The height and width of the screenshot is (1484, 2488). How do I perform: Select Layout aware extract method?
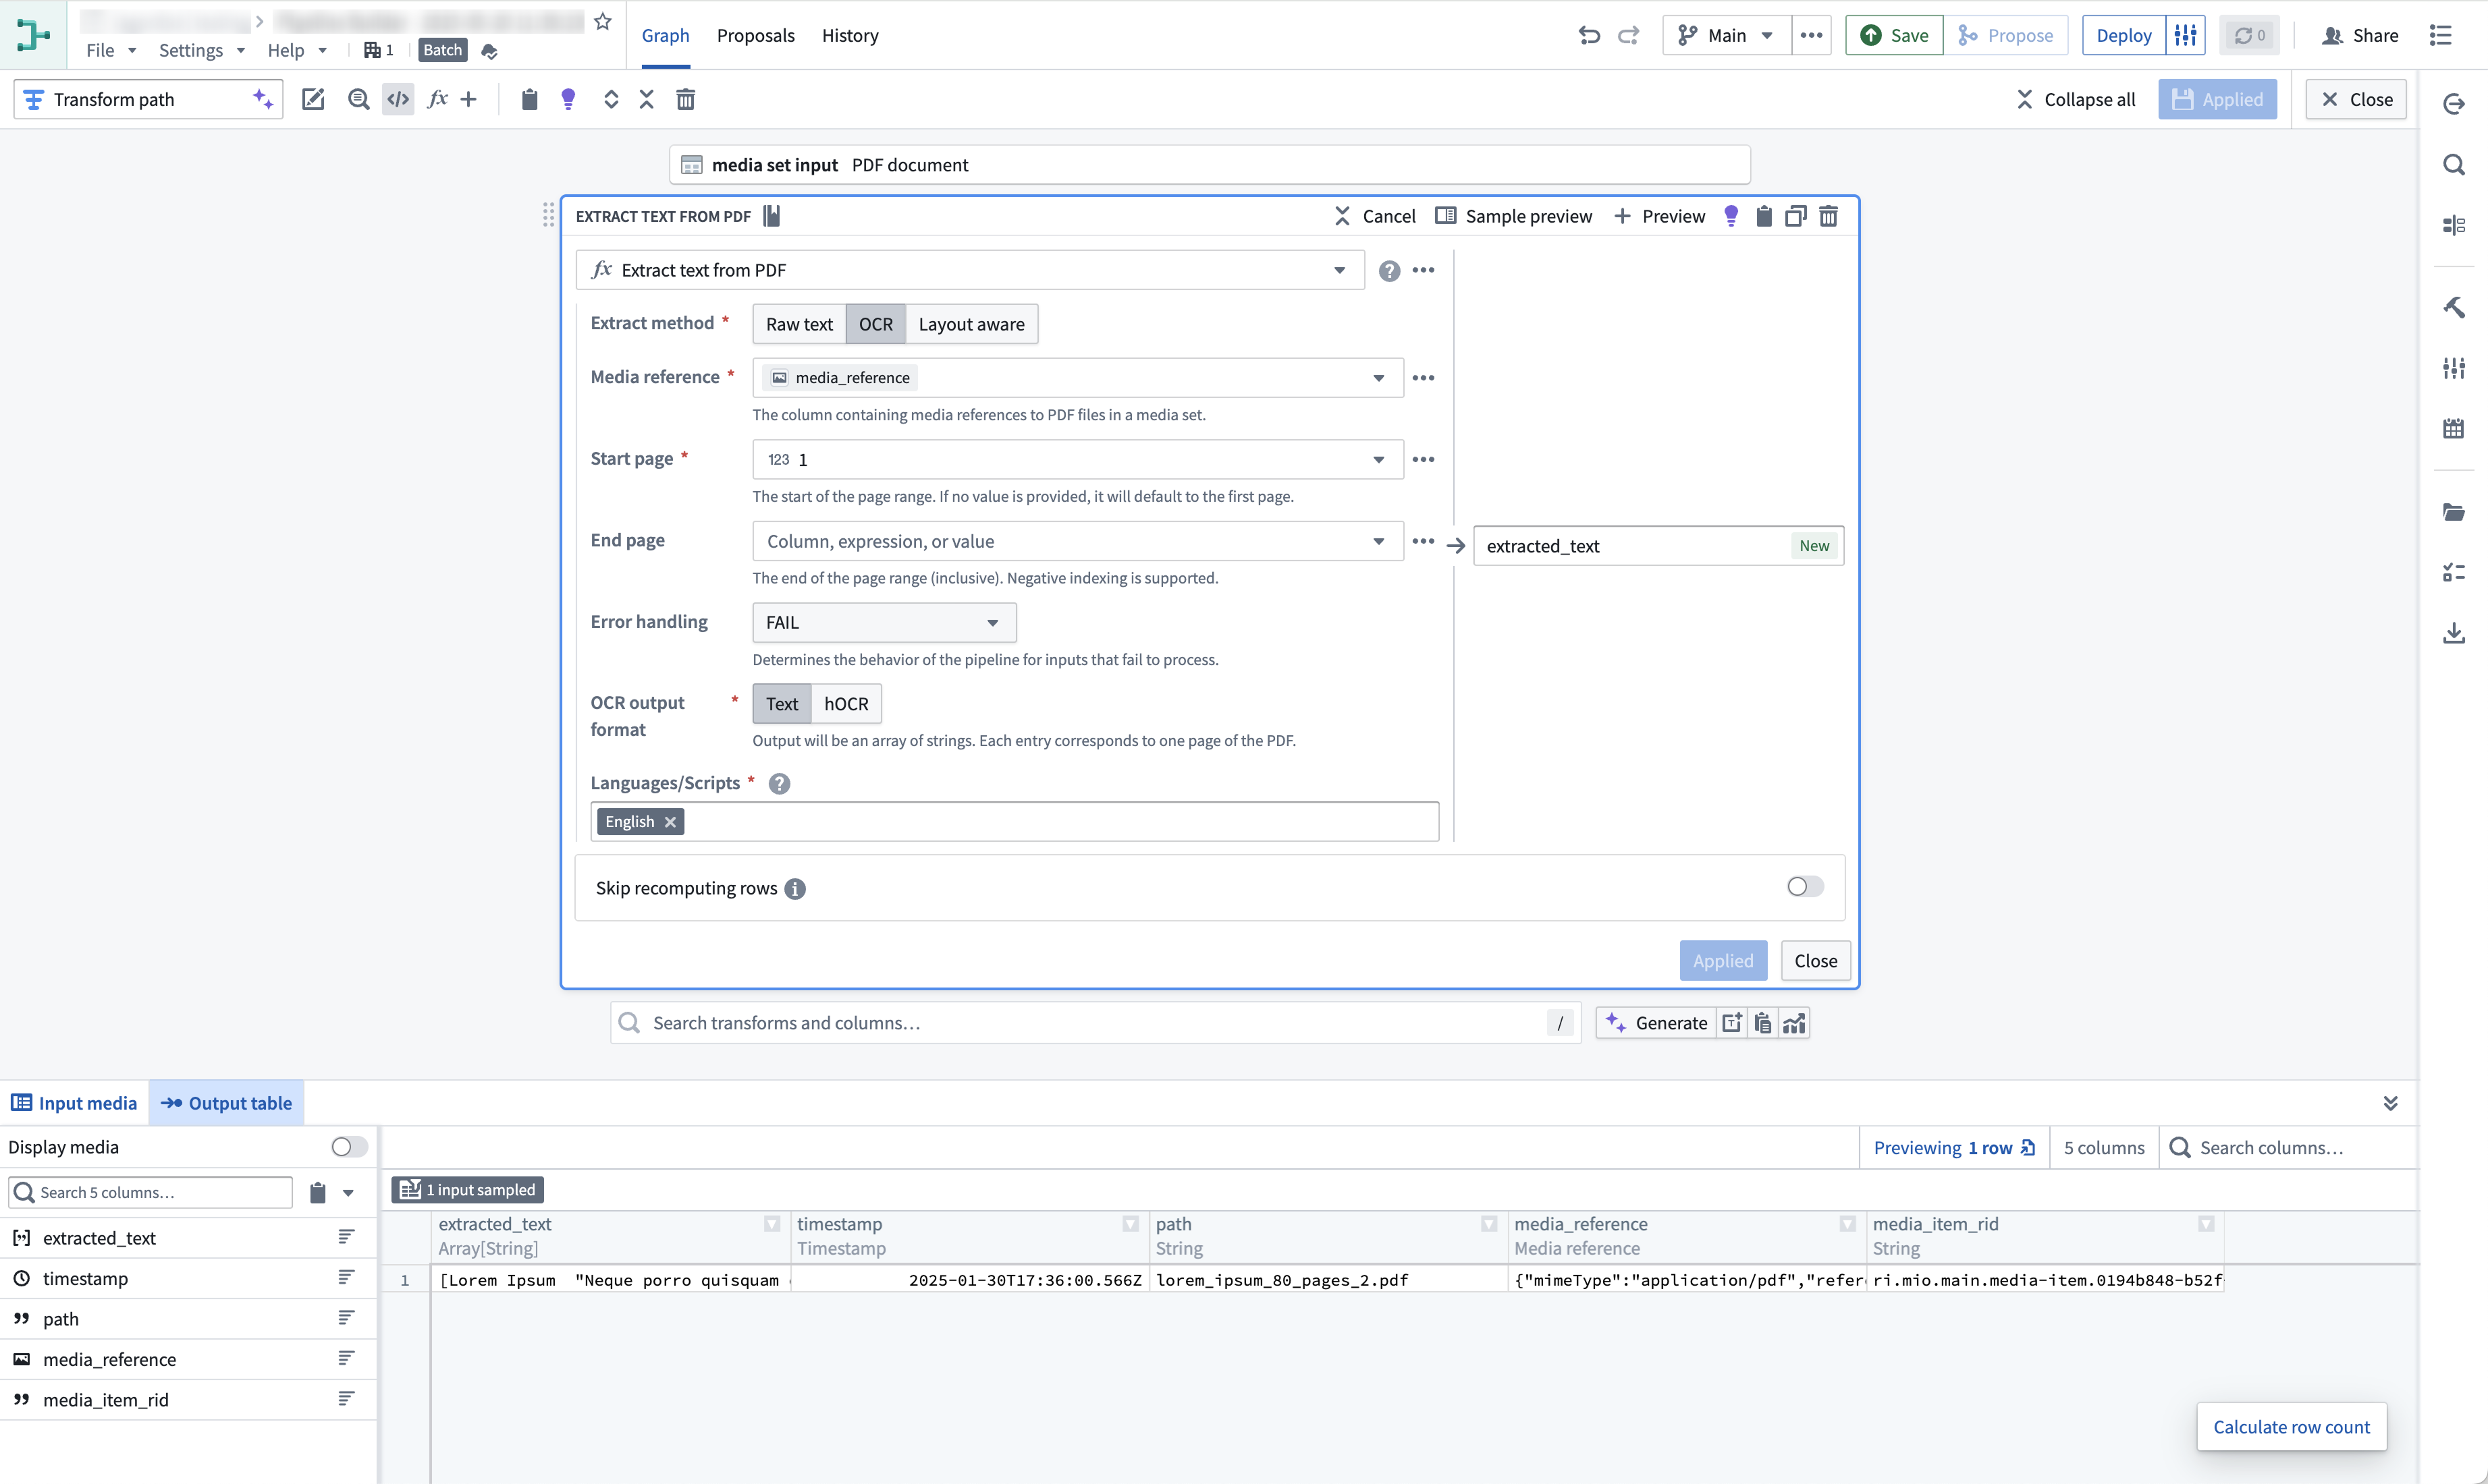971,324
